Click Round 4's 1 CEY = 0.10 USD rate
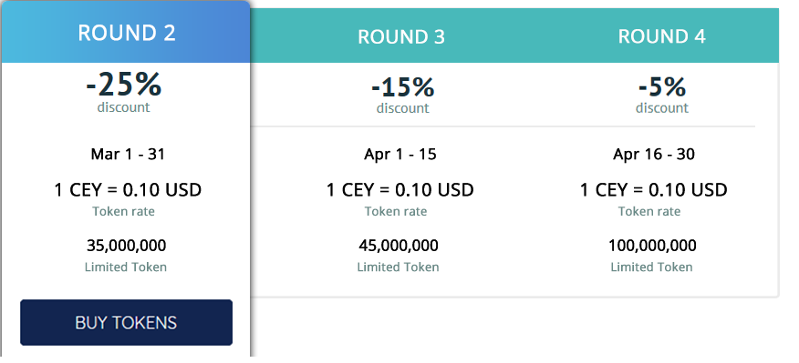The height and width of the screenshot is (363, 799). click(654, 190)
